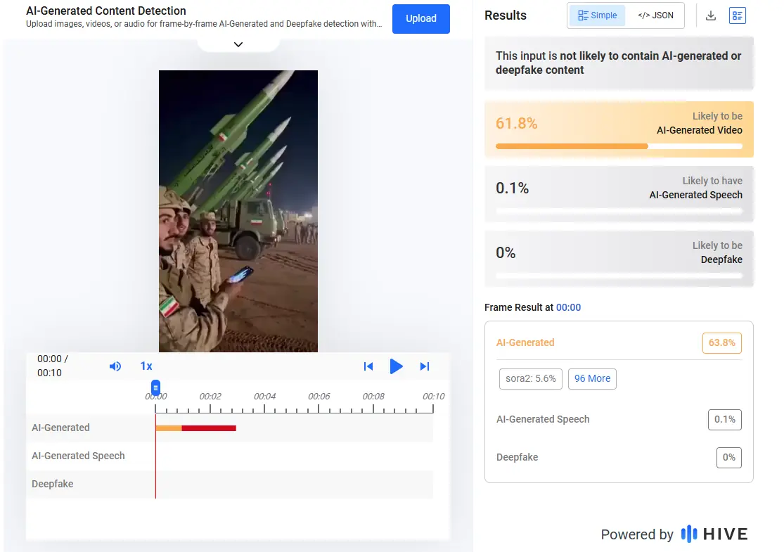Collapse the upload panel chevron
Screen dimensions: 784x552
pyautogui.click(x=238, y=44)
